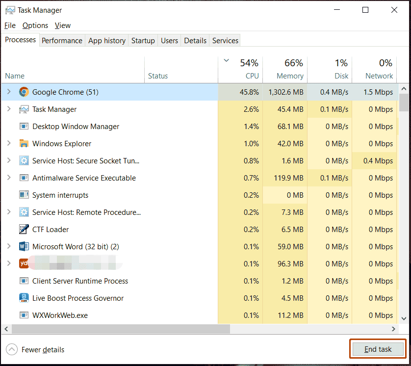
Task: Select the Status column header
Action: [x=157, y=76]
